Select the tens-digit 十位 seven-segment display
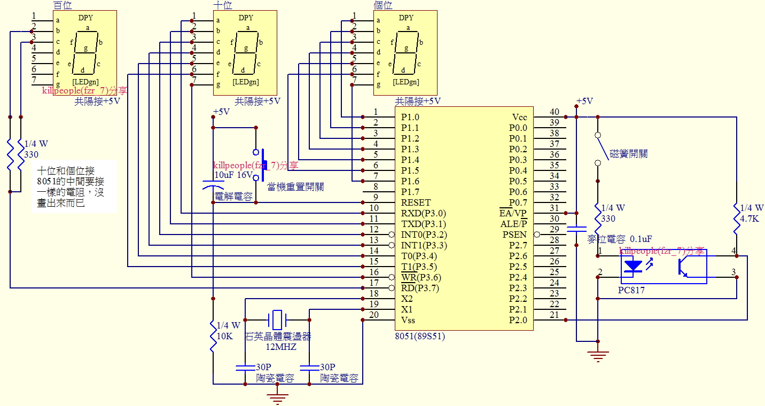 pos(245,53)
